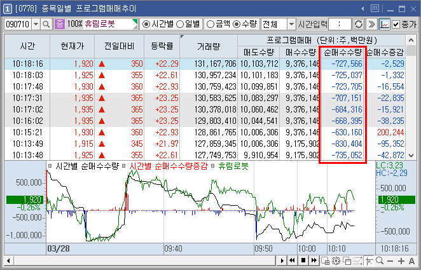This screenshot has height=270, width=421.
Task: Click the window number 1 badge
Action: [8, 9]
